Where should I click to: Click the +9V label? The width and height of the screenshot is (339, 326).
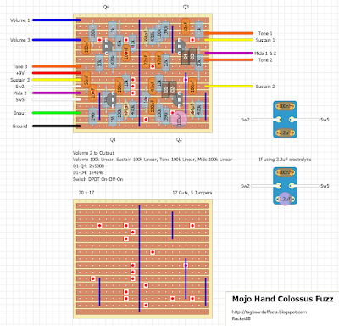coord(20,73)
